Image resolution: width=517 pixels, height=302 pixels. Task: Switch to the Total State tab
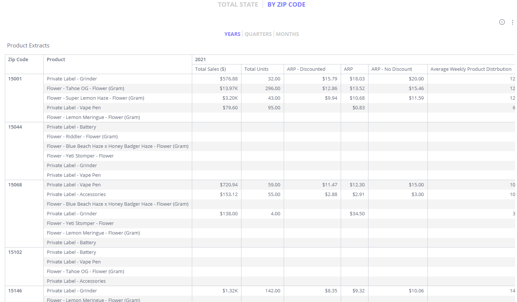(x=238, y=5)
